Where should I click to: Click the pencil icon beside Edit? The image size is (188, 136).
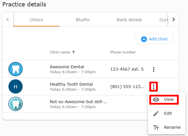tap(156, 113)
